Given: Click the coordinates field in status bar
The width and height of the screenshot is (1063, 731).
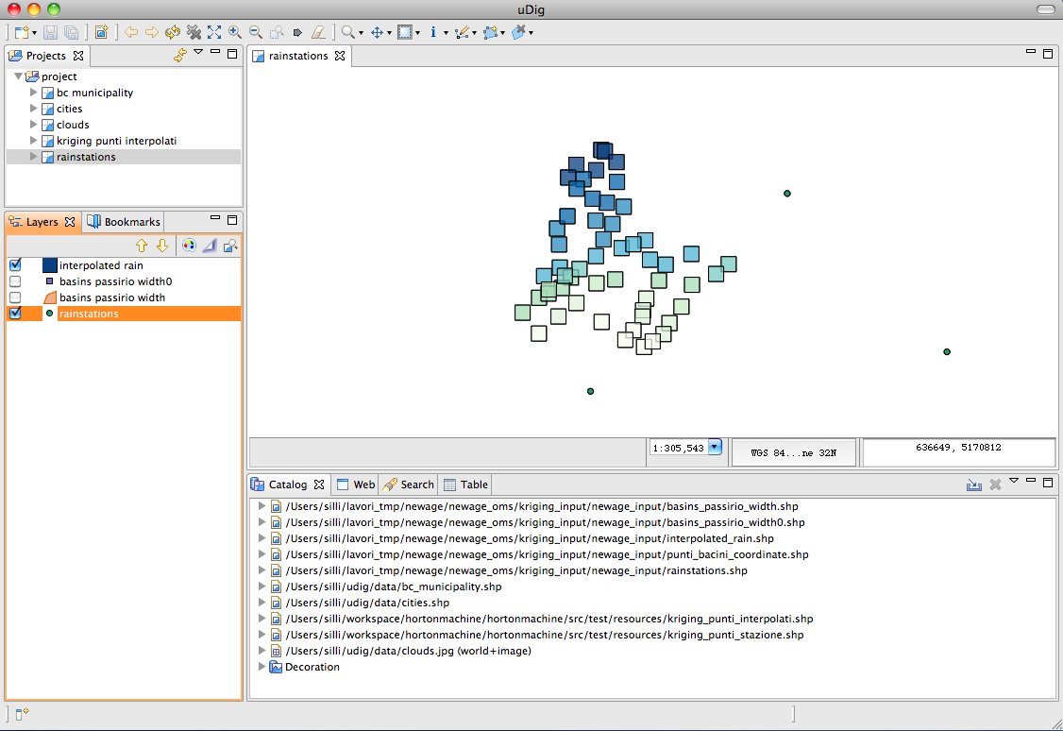Looking at the screenshot, I should (958, 448).
